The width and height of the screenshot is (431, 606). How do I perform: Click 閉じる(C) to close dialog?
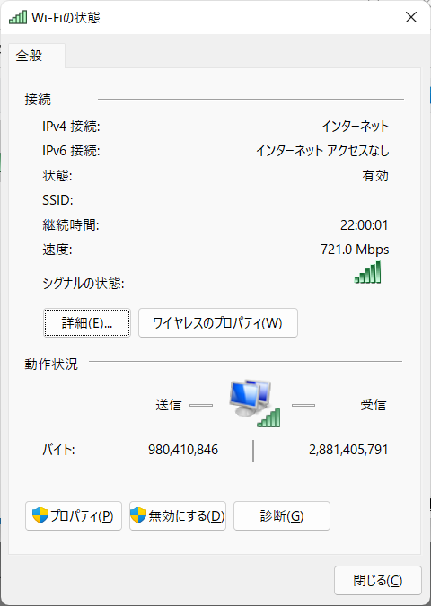(x=378, y=581)
